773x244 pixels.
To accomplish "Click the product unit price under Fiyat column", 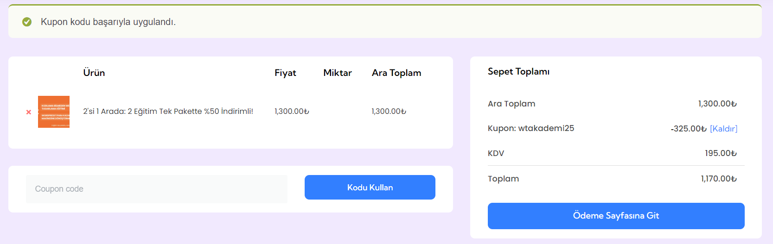I will [292, 111].
